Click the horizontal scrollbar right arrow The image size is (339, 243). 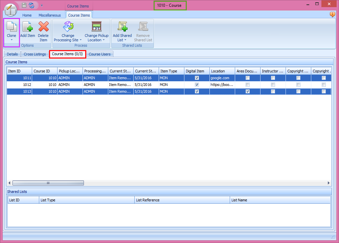tap(328, 183)
